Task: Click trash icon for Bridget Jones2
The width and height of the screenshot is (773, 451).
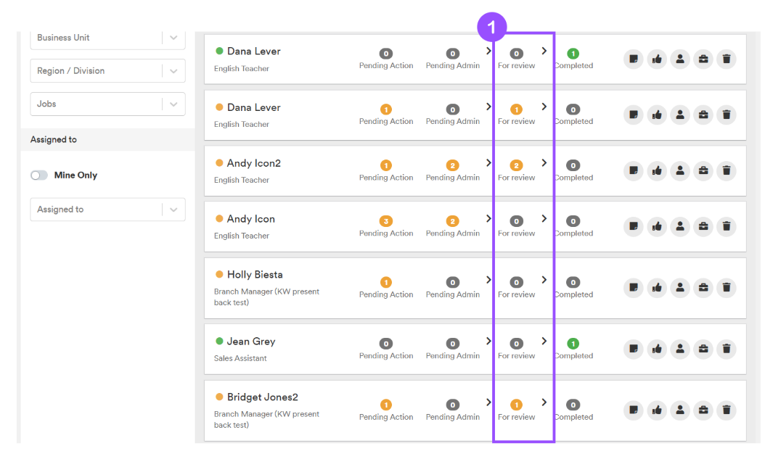Action: click(x=727, y=410)
